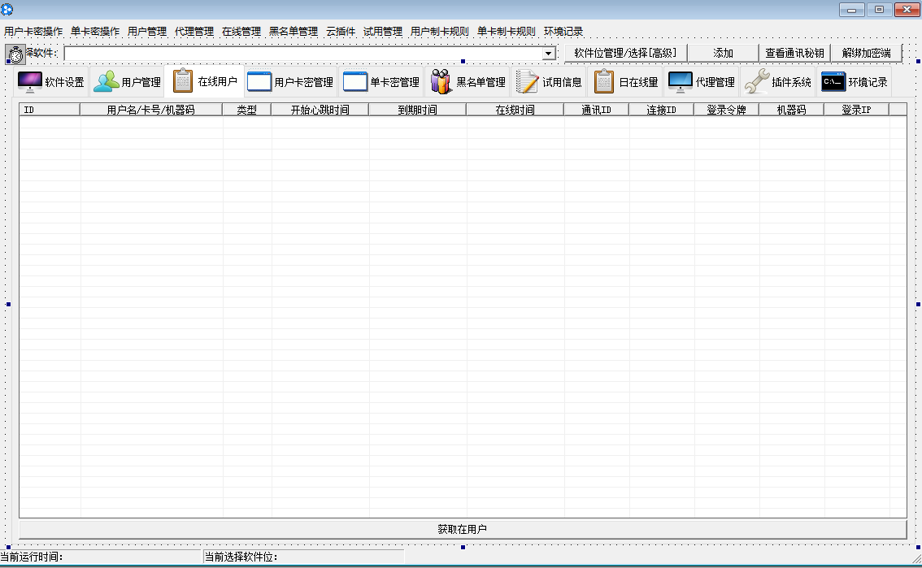Viewport: 922px width, 568px height.
Task: Open 单卡密管理 window icon tab
Action: click(355, 82)
